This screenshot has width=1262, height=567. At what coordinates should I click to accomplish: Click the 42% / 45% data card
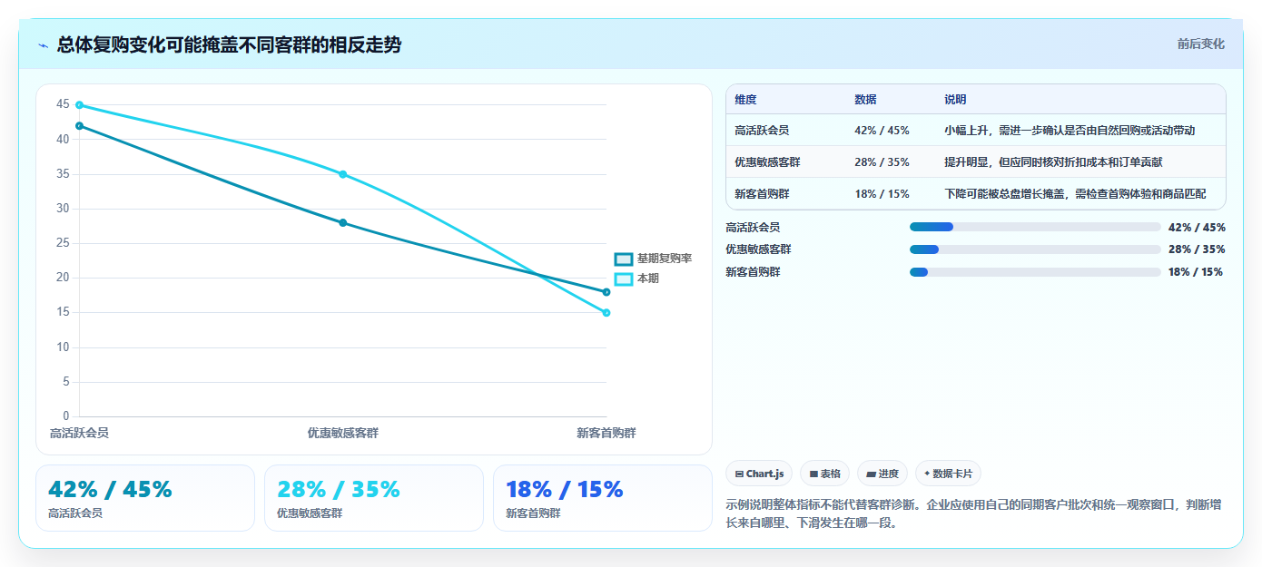[145, 498]
